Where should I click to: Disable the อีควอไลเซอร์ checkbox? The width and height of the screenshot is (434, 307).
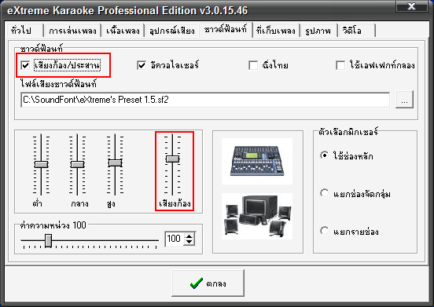point(142,65)
